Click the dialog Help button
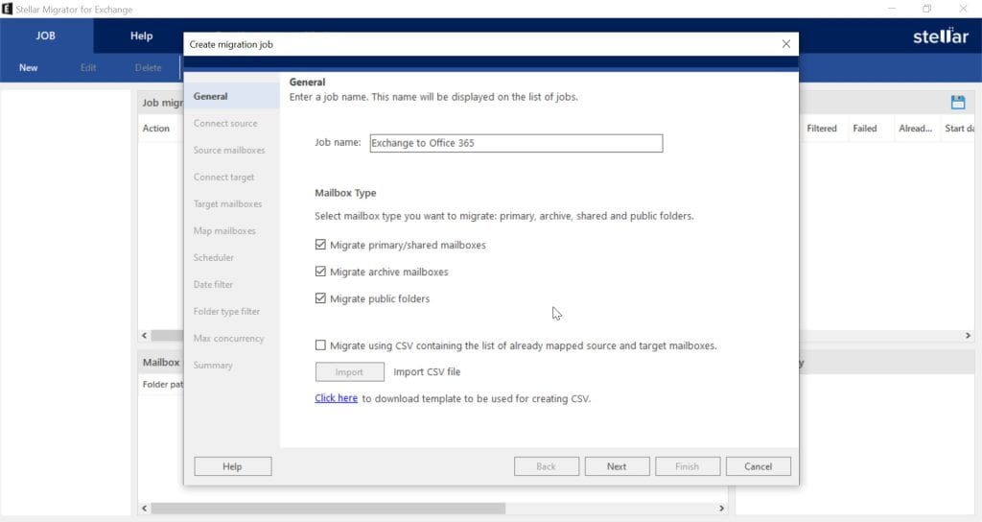982x522 pixels. tap(232, 466)
